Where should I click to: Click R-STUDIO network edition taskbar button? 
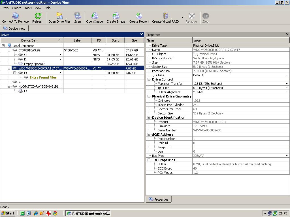click(x=88, y=213)
